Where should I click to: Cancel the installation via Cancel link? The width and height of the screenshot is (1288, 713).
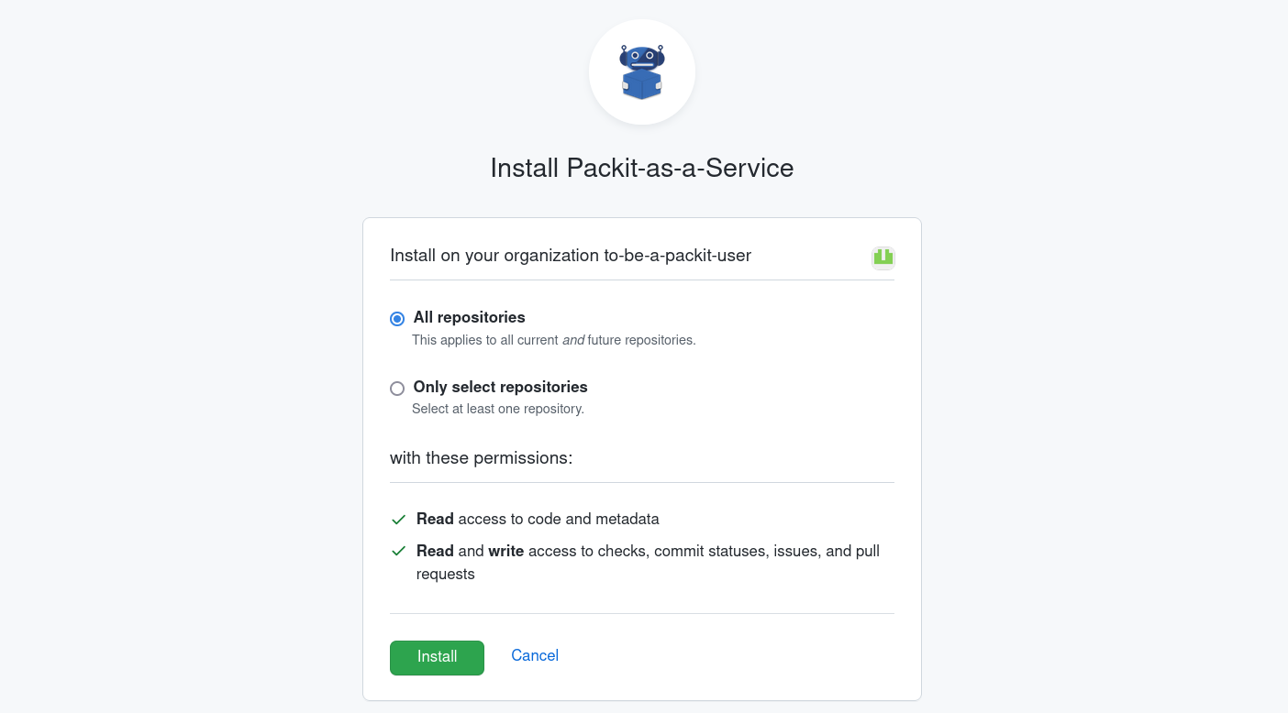point(535,655)
